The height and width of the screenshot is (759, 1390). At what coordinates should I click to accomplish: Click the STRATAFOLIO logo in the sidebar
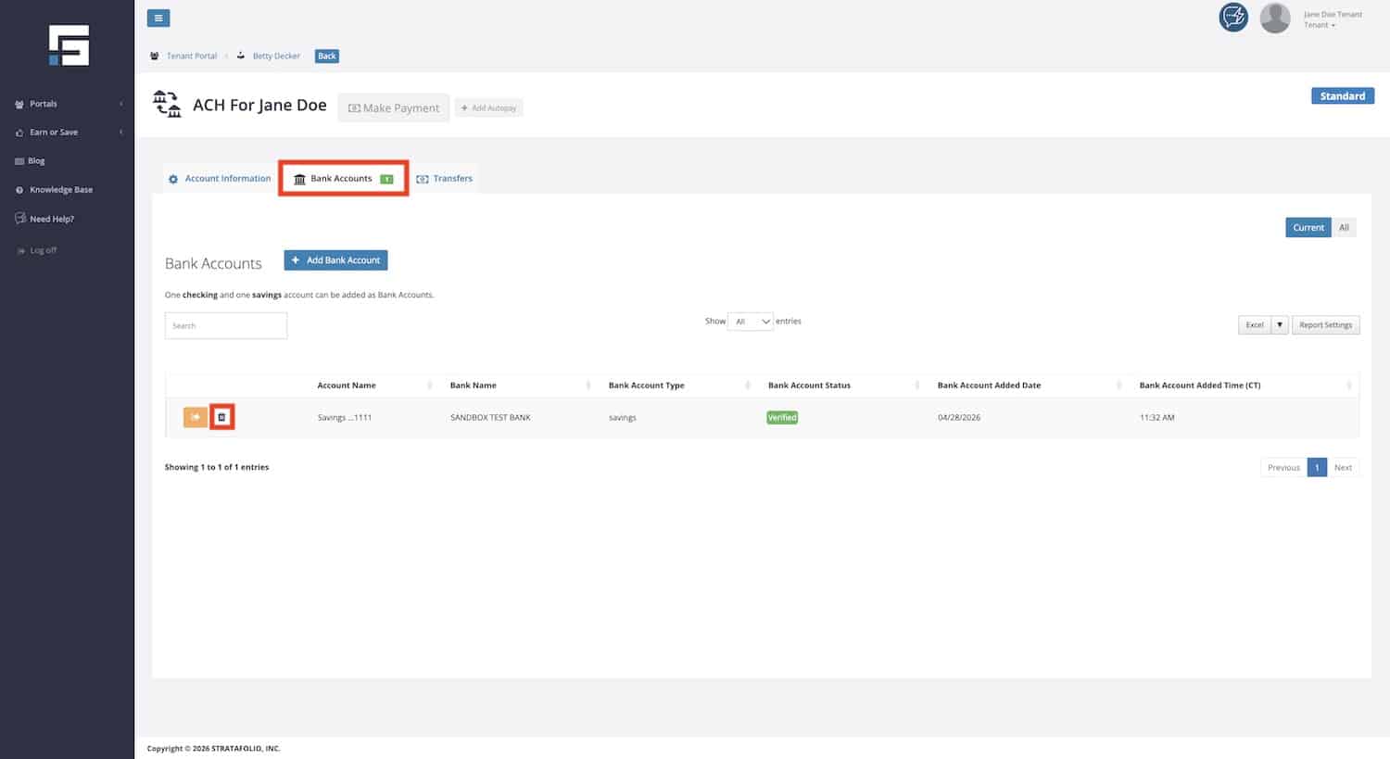(x=69, y=45)
